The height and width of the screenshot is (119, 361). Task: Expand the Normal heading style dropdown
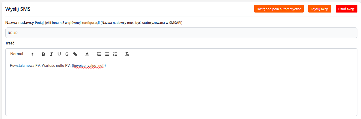[22, 54]
